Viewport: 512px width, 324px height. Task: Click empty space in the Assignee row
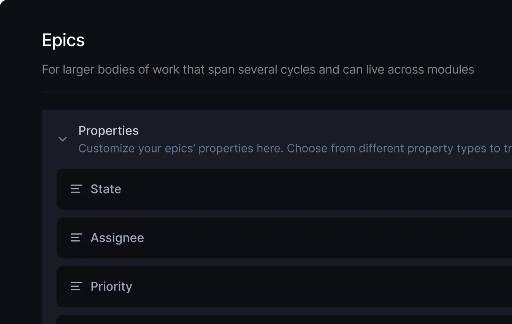pyautogui.click(x=304, y=238)
